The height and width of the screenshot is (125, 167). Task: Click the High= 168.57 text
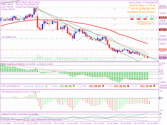pyautogui.click(x=7, y=5)
